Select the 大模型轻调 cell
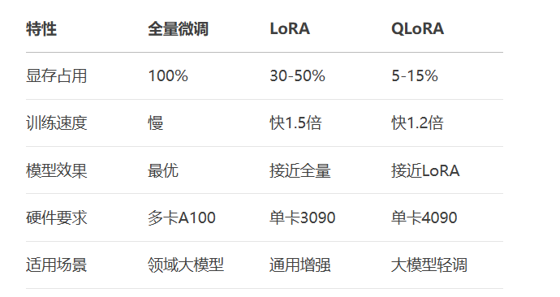The height and width of the screenshot is (297, 560). pos(429,265)
